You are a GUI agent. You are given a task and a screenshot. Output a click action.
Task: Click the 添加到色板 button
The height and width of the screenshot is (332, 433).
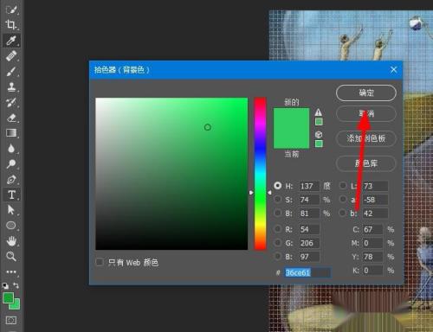point(366,138)
